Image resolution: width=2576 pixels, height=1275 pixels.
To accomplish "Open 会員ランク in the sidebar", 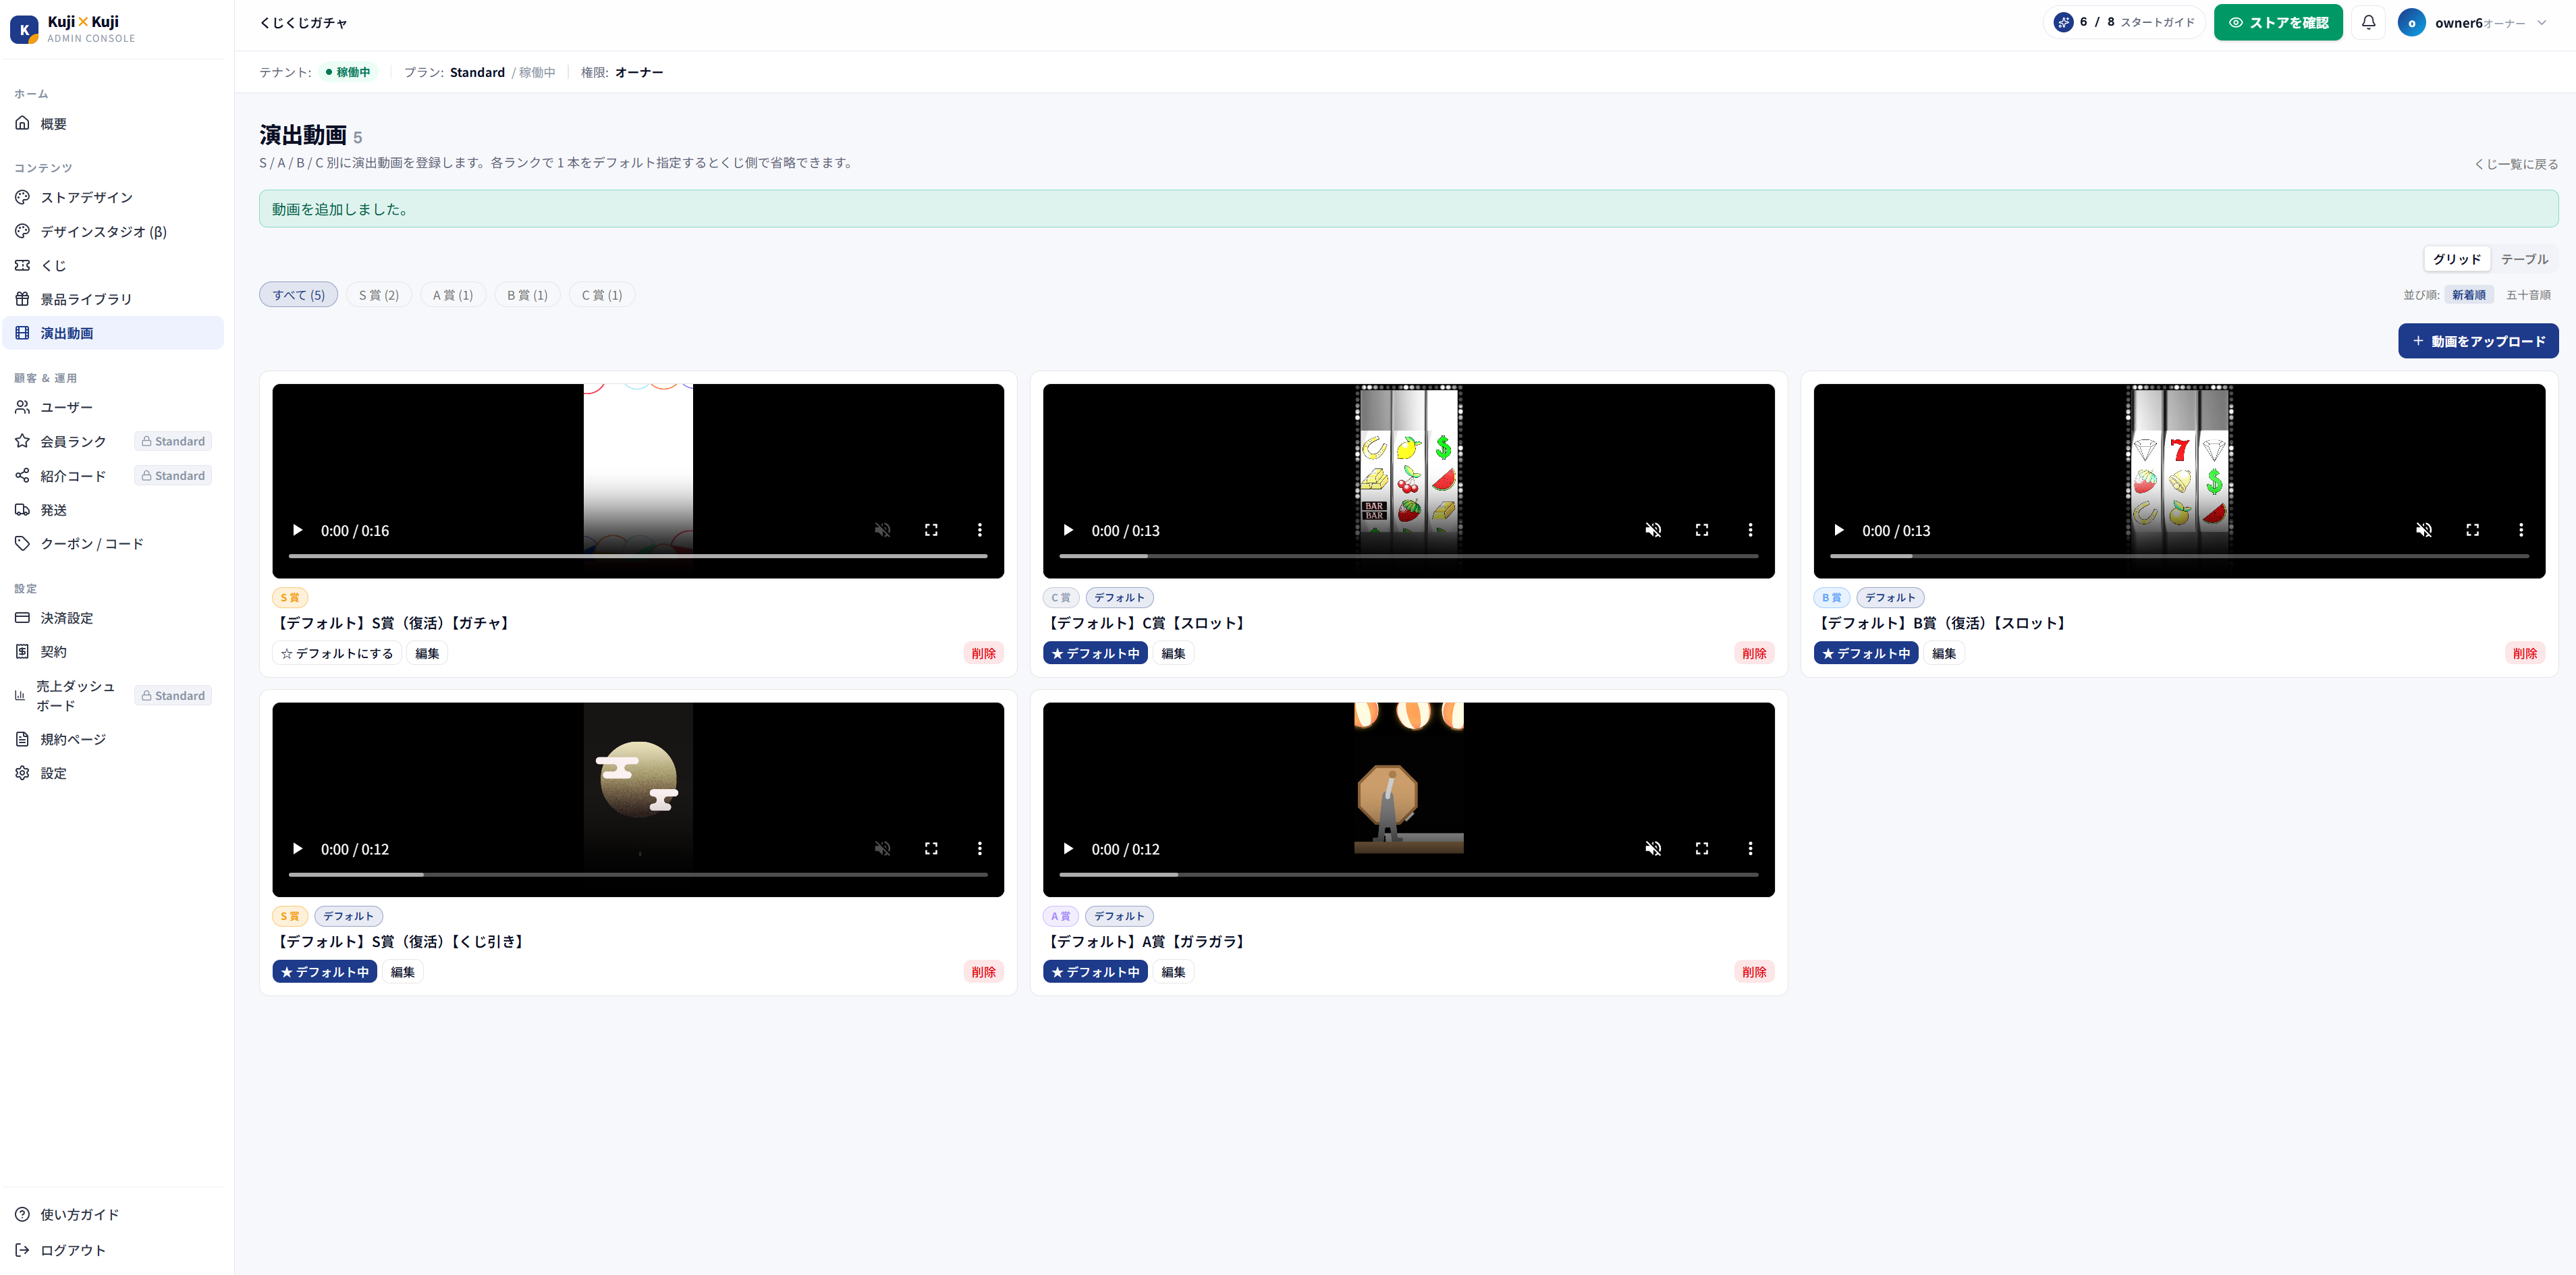I will click(x=113, y=442).
